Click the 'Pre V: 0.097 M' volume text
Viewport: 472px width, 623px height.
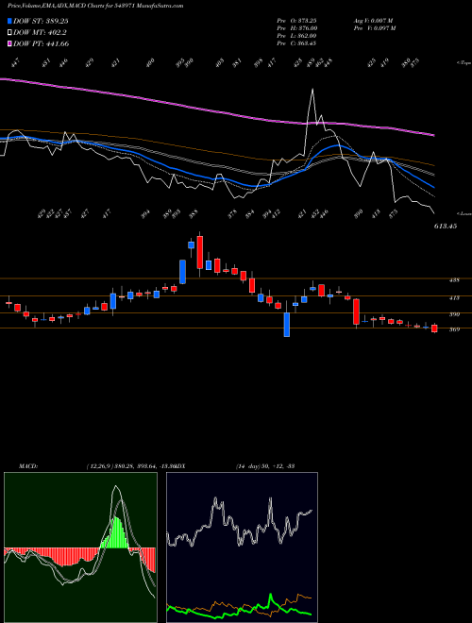coord(374,28)
